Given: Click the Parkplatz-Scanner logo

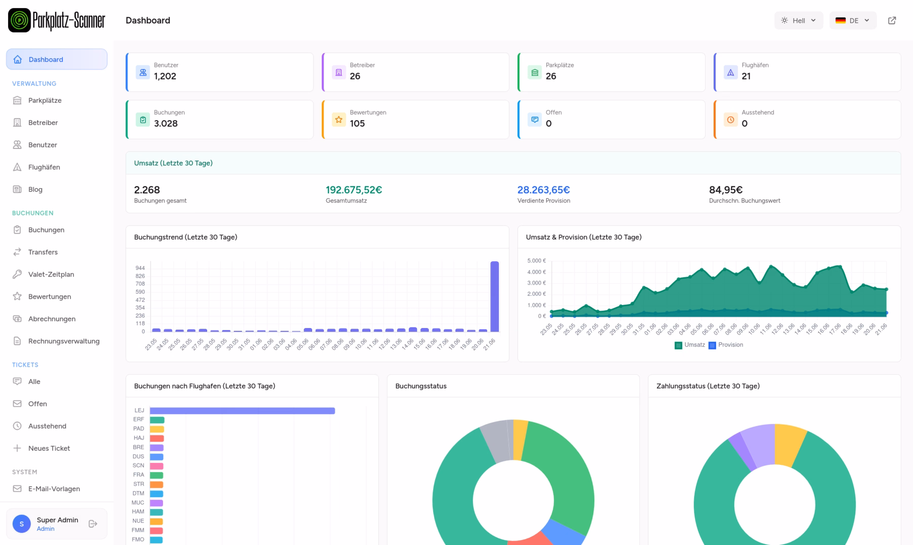Looking at the screenshot, I should pos(57,20).
